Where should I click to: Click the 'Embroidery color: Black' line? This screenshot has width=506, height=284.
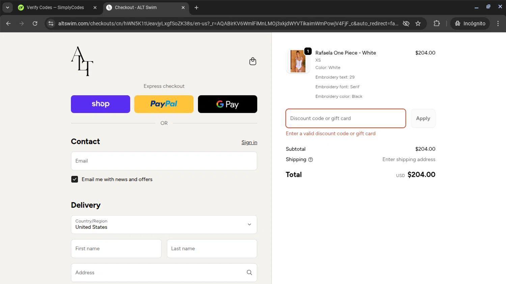point(339,96)
